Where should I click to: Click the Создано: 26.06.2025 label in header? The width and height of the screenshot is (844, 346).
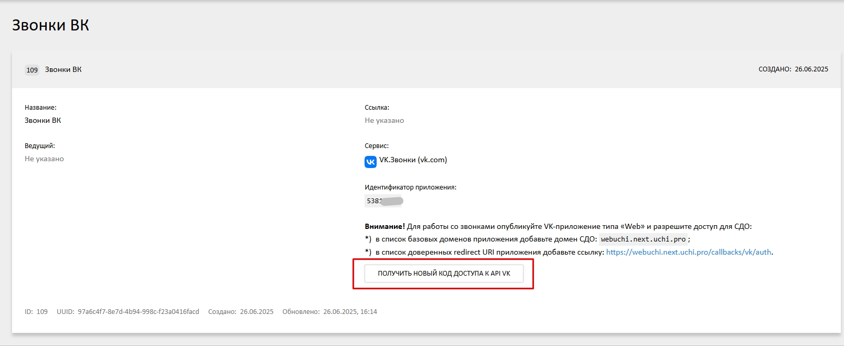[x=793, y=69]
